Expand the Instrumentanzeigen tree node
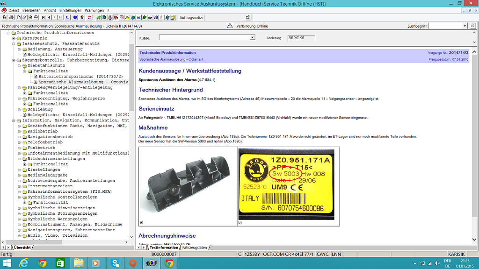This screenshot has height=269, width=479. (19, 186)
